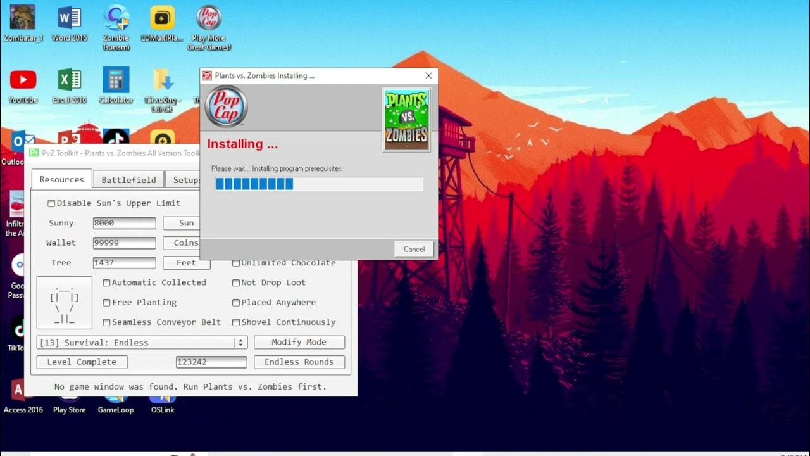This screenshot has height=456, width=810.
Task: Click the Level Complete button
Action: click(x=82, y=362)
